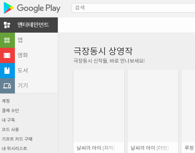This screenshot has height=153, width=195.
Task: Click the 날씨의 아이 (자막) title
Action: pos(96,148)
